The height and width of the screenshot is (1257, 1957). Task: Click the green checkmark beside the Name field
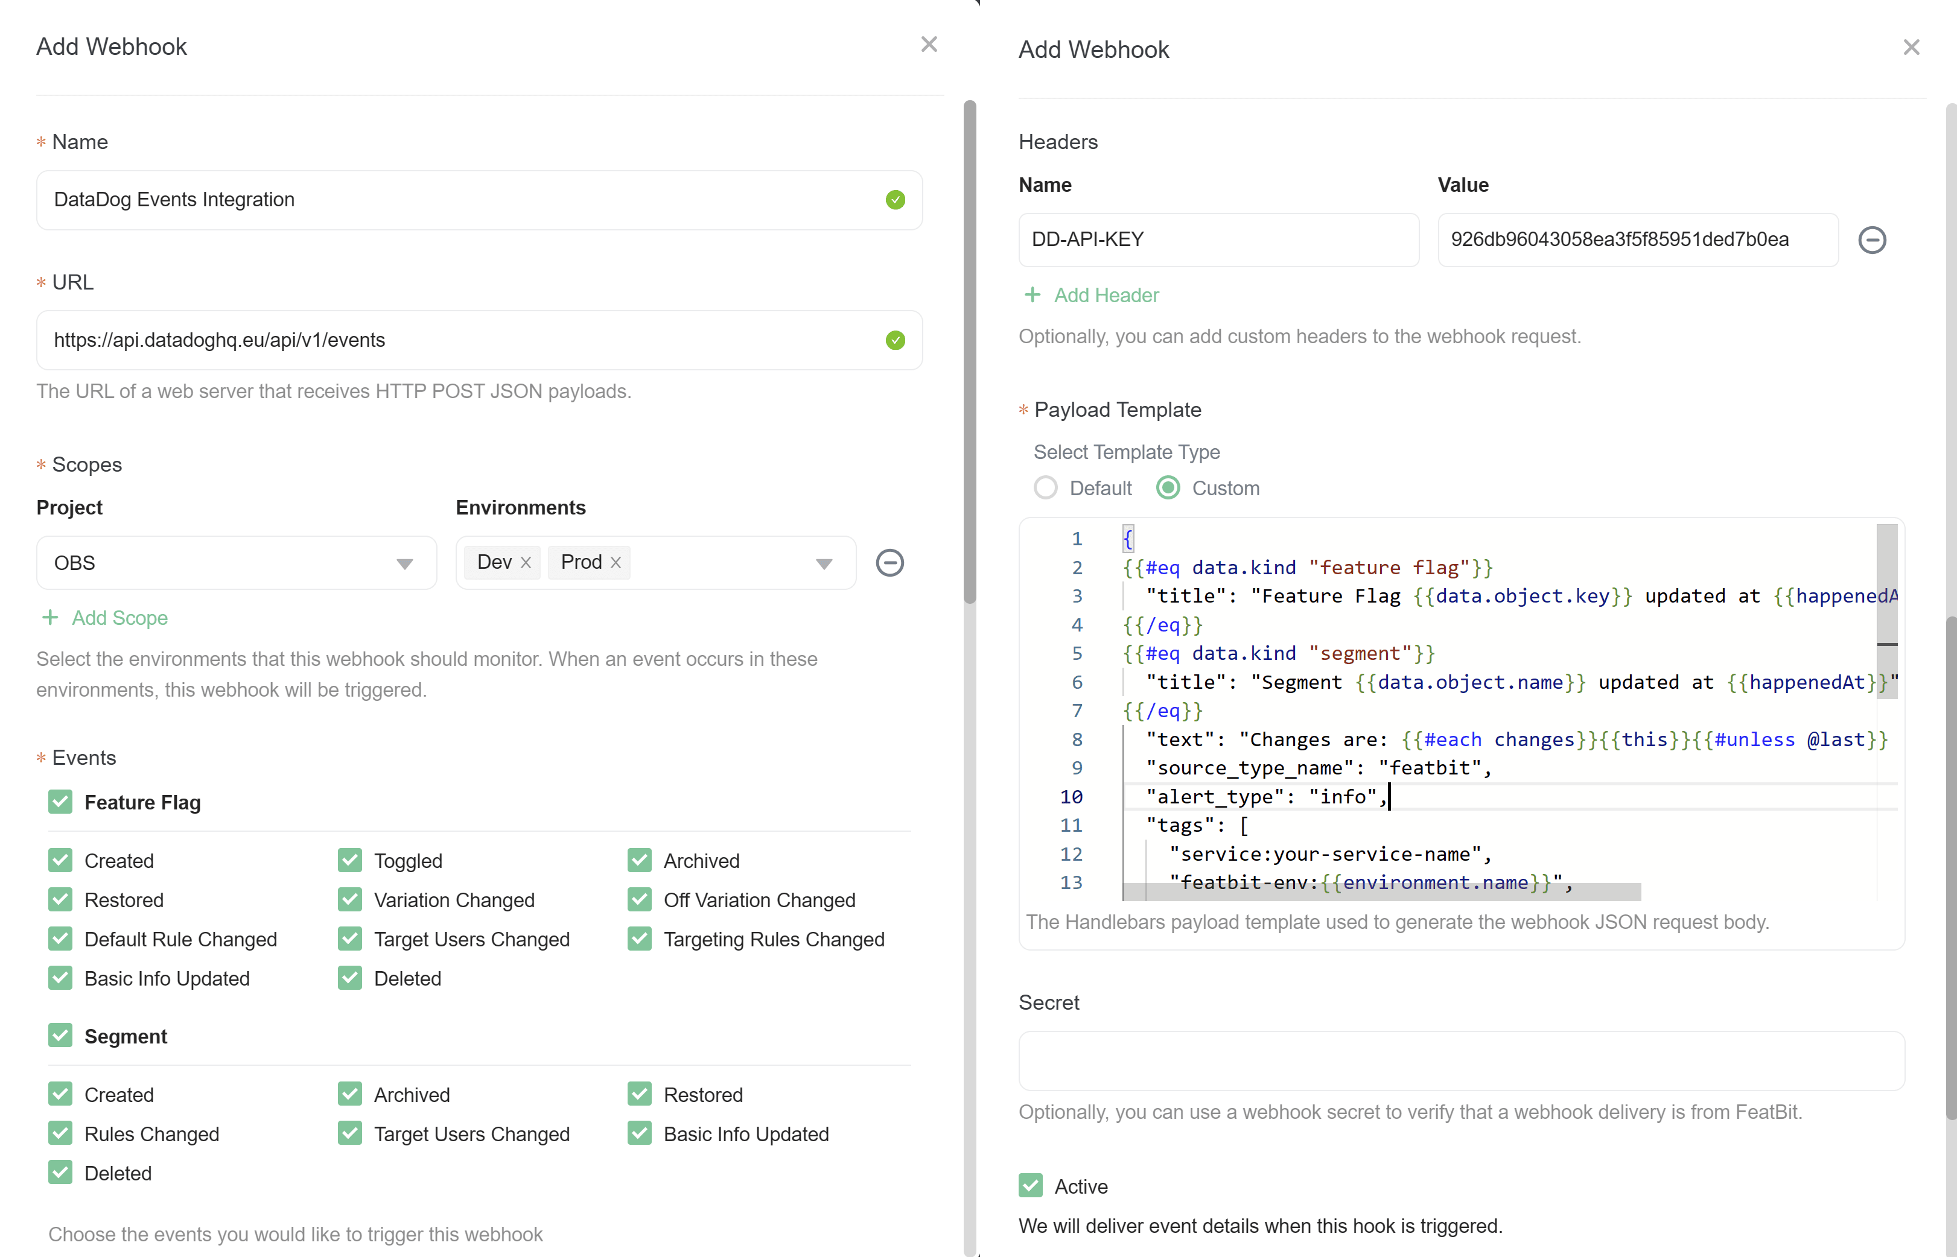coord(895,200)
